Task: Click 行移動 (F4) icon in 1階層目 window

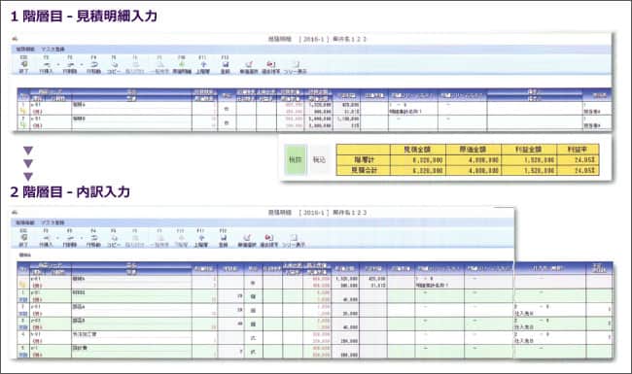Action: tap(93, 64)
